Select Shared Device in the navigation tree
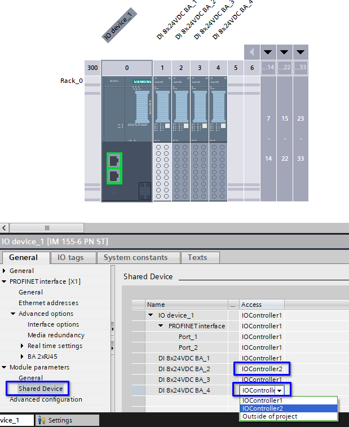 coord(41,389)
